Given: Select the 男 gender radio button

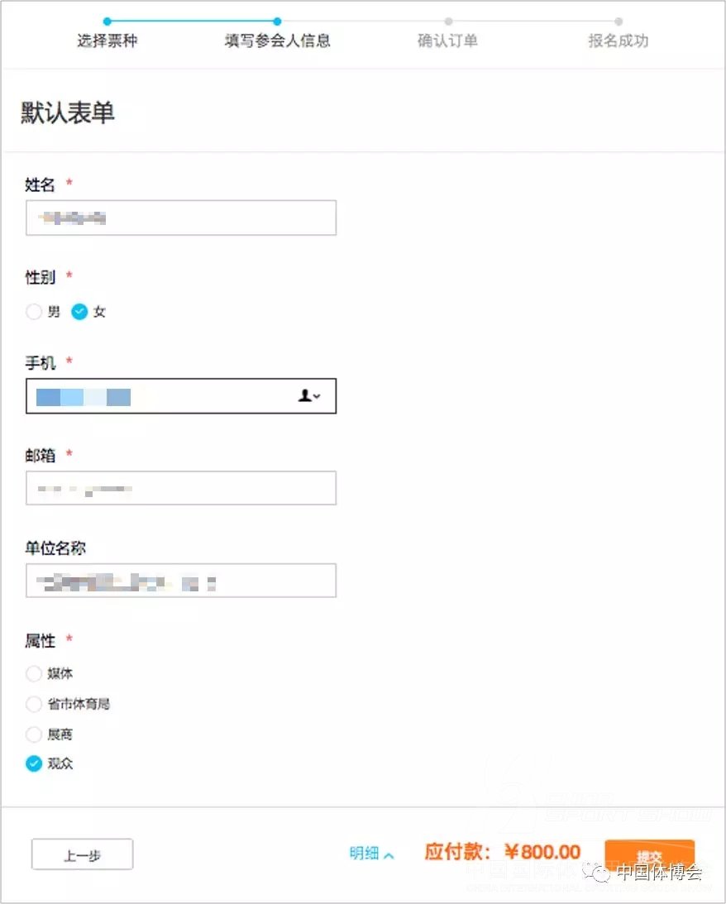Looking at the screenshot, I should coord(34,312).
